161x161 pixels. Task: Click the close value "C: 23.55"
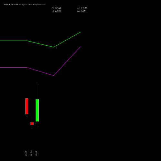pos(56,8)
